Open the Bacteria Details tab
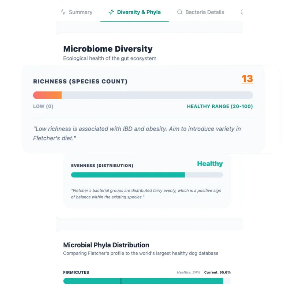Screen dimensions: 293x293 tap(205, 12)
